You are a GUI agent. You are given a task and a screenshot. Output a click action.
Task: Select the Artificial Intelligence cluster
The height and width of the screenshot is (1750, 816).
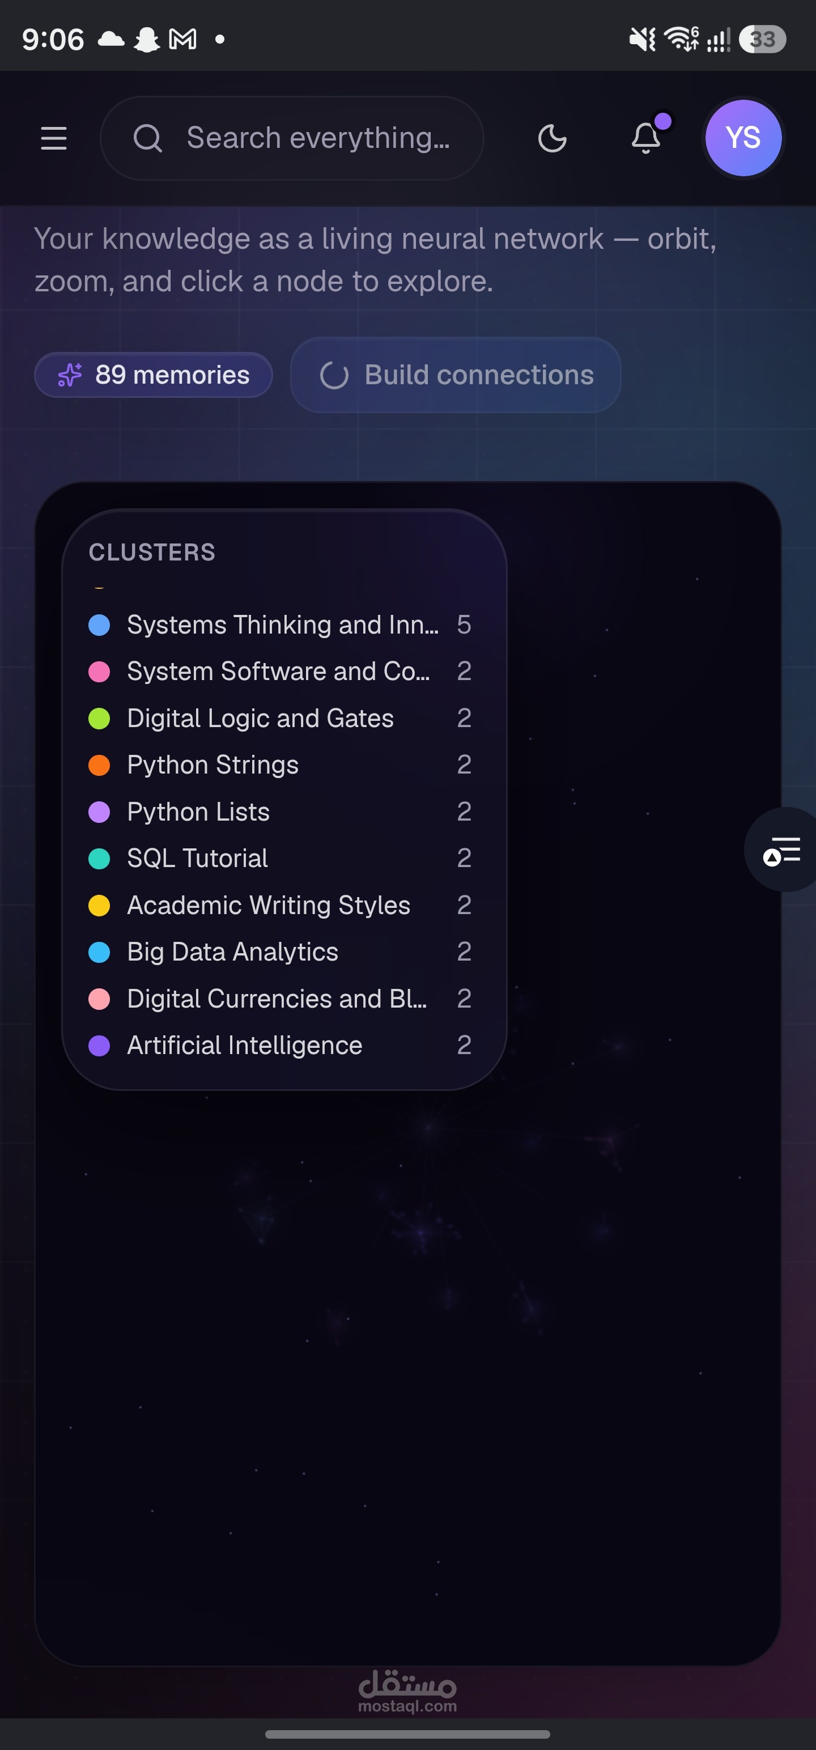pos(280,1046)
